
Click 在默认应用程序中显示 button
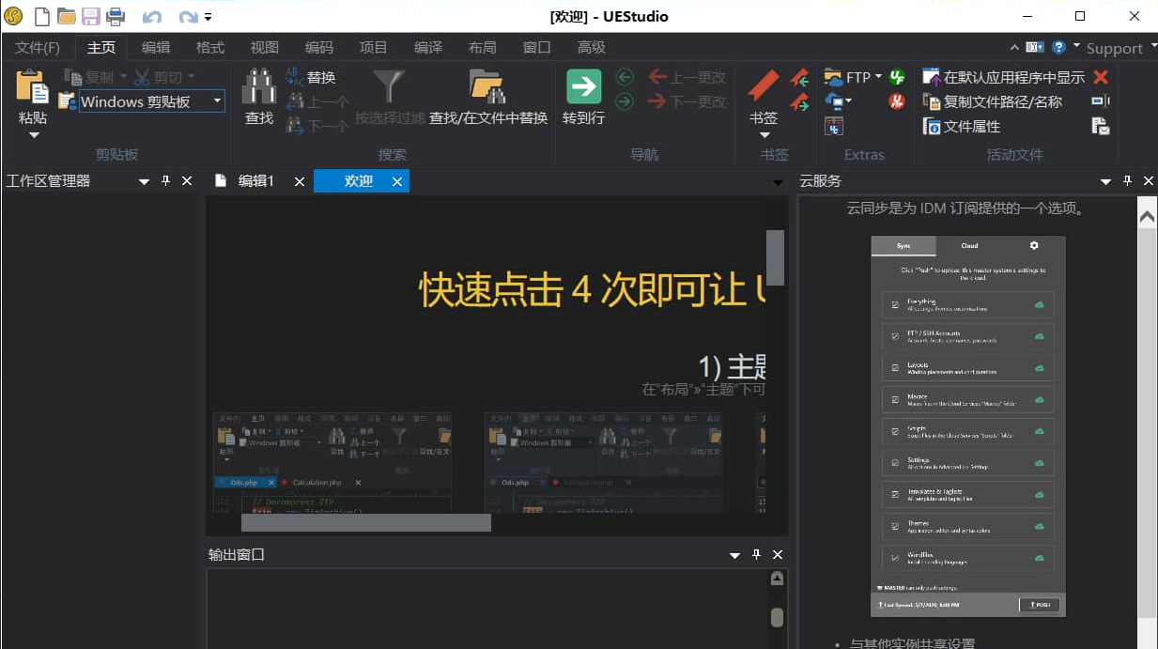point(1003,77)
